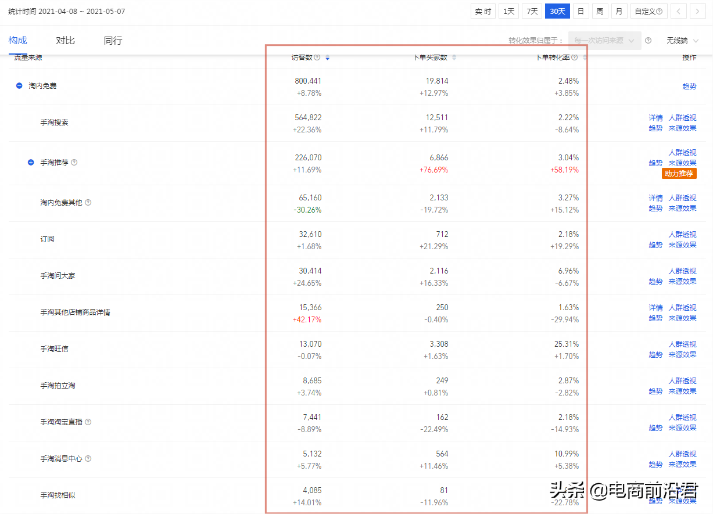Image resolution: width=713 pixels, height=514 pixels.
Task: Open the 每一次访问来源 dropdown
Action: [x=605, y=41]
